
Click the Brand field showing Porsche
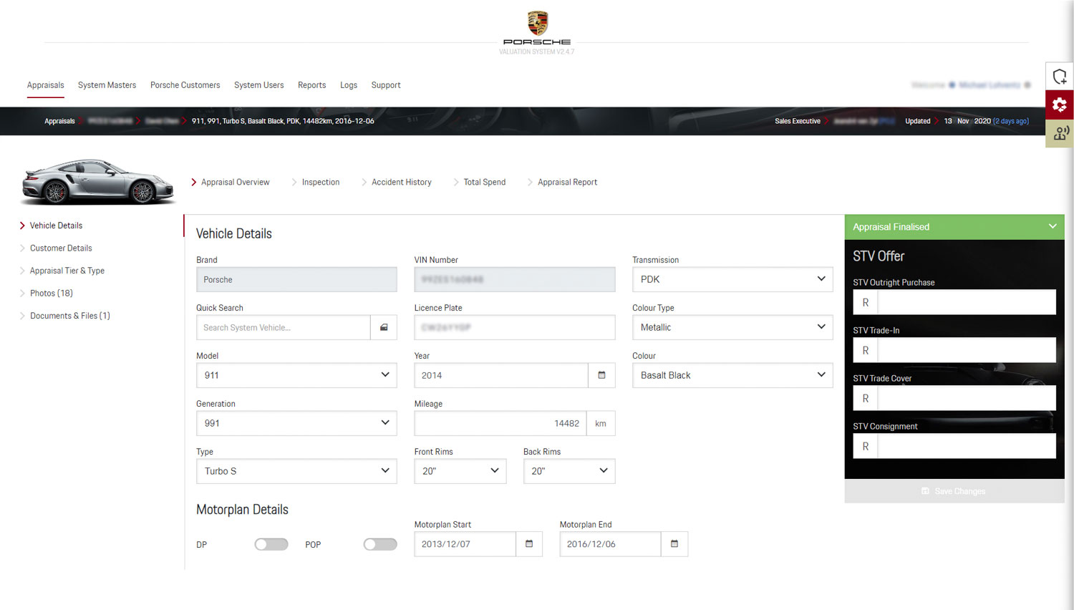click(296, 279)
